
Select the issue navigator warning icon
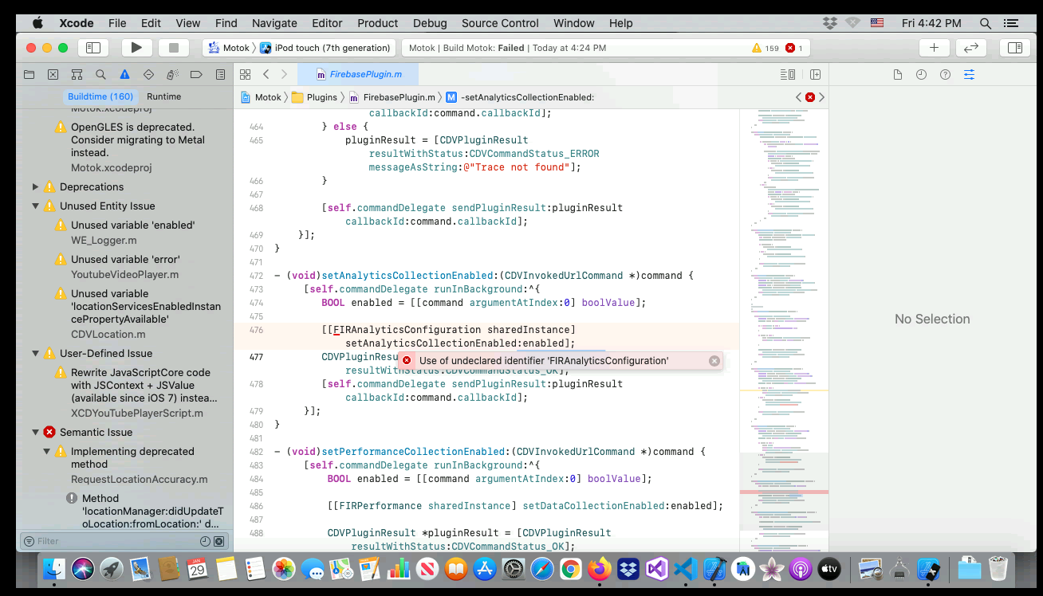124,75
